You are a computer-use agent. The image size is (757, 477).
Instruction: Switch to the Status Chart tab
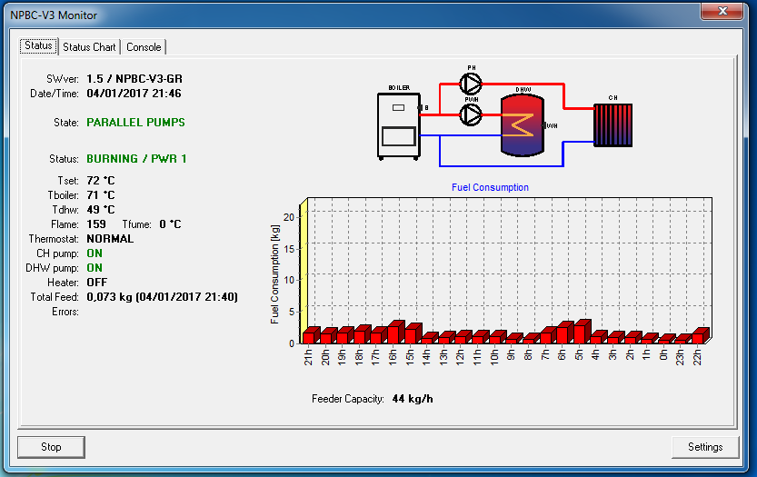click(x=89, y=47)
